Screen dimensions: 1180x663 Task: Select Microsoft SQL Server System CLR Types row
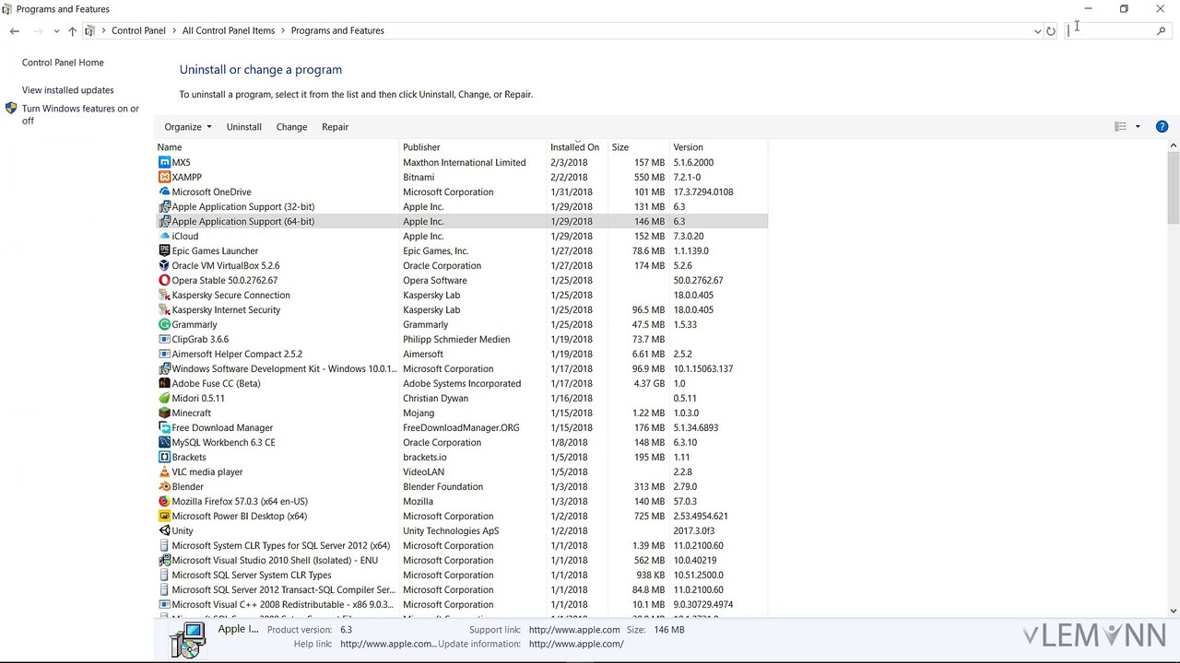point(461,575)
